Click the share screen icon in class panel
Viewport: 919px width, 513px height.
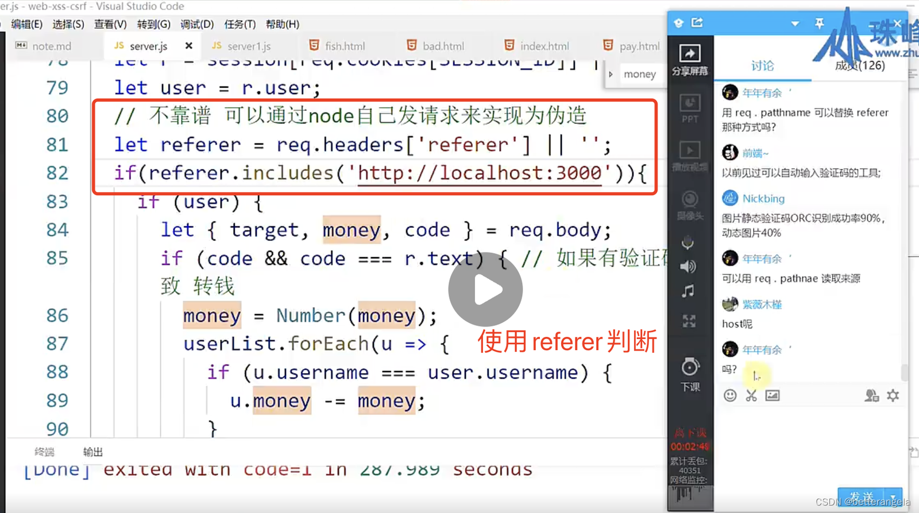pos(690,59)
